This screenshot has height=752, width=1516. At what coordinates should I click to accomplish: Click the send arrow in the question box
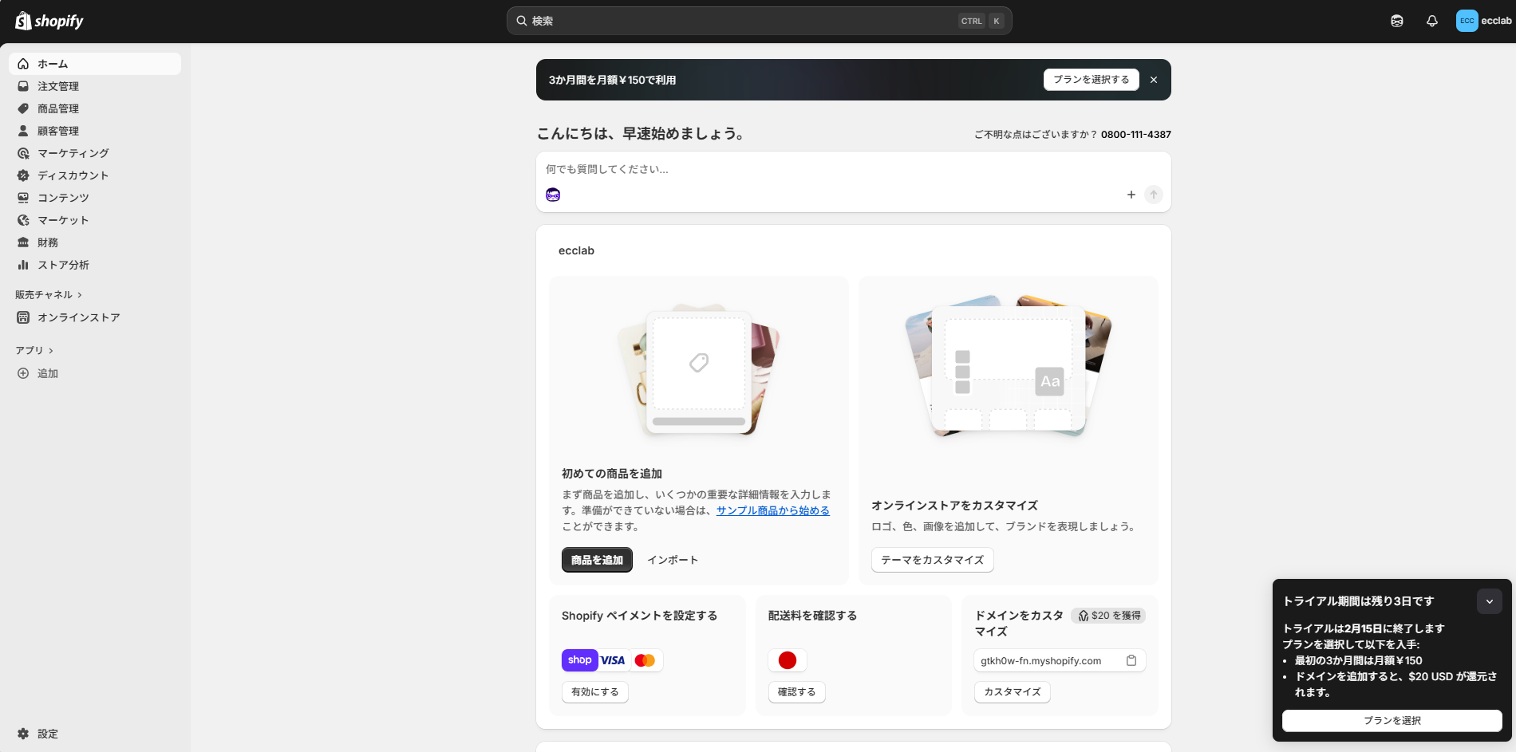(1153, 195)
